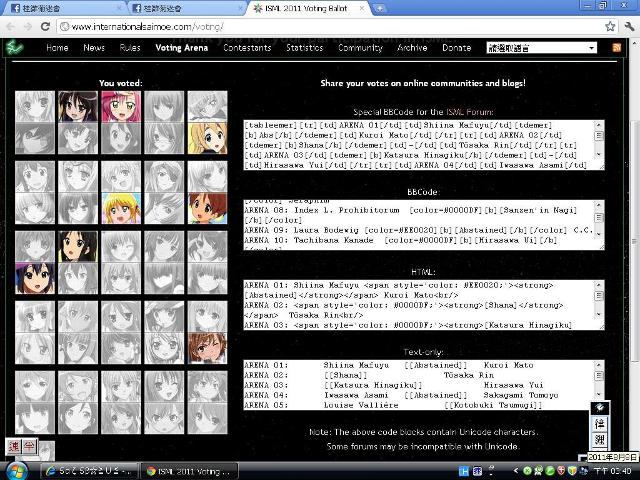Switch to ISML 2011 Voting taskbar button
The height and width of the screenshot is (480, 640).
[x=189, y=471]
